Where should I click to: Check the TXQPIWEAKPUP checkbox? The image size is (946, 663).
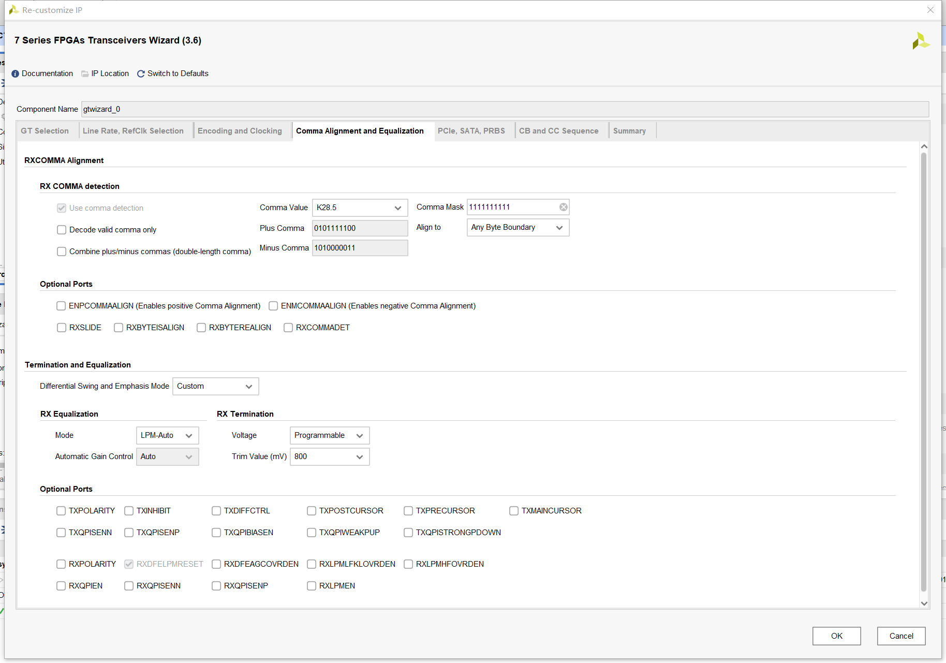[312, 533]
